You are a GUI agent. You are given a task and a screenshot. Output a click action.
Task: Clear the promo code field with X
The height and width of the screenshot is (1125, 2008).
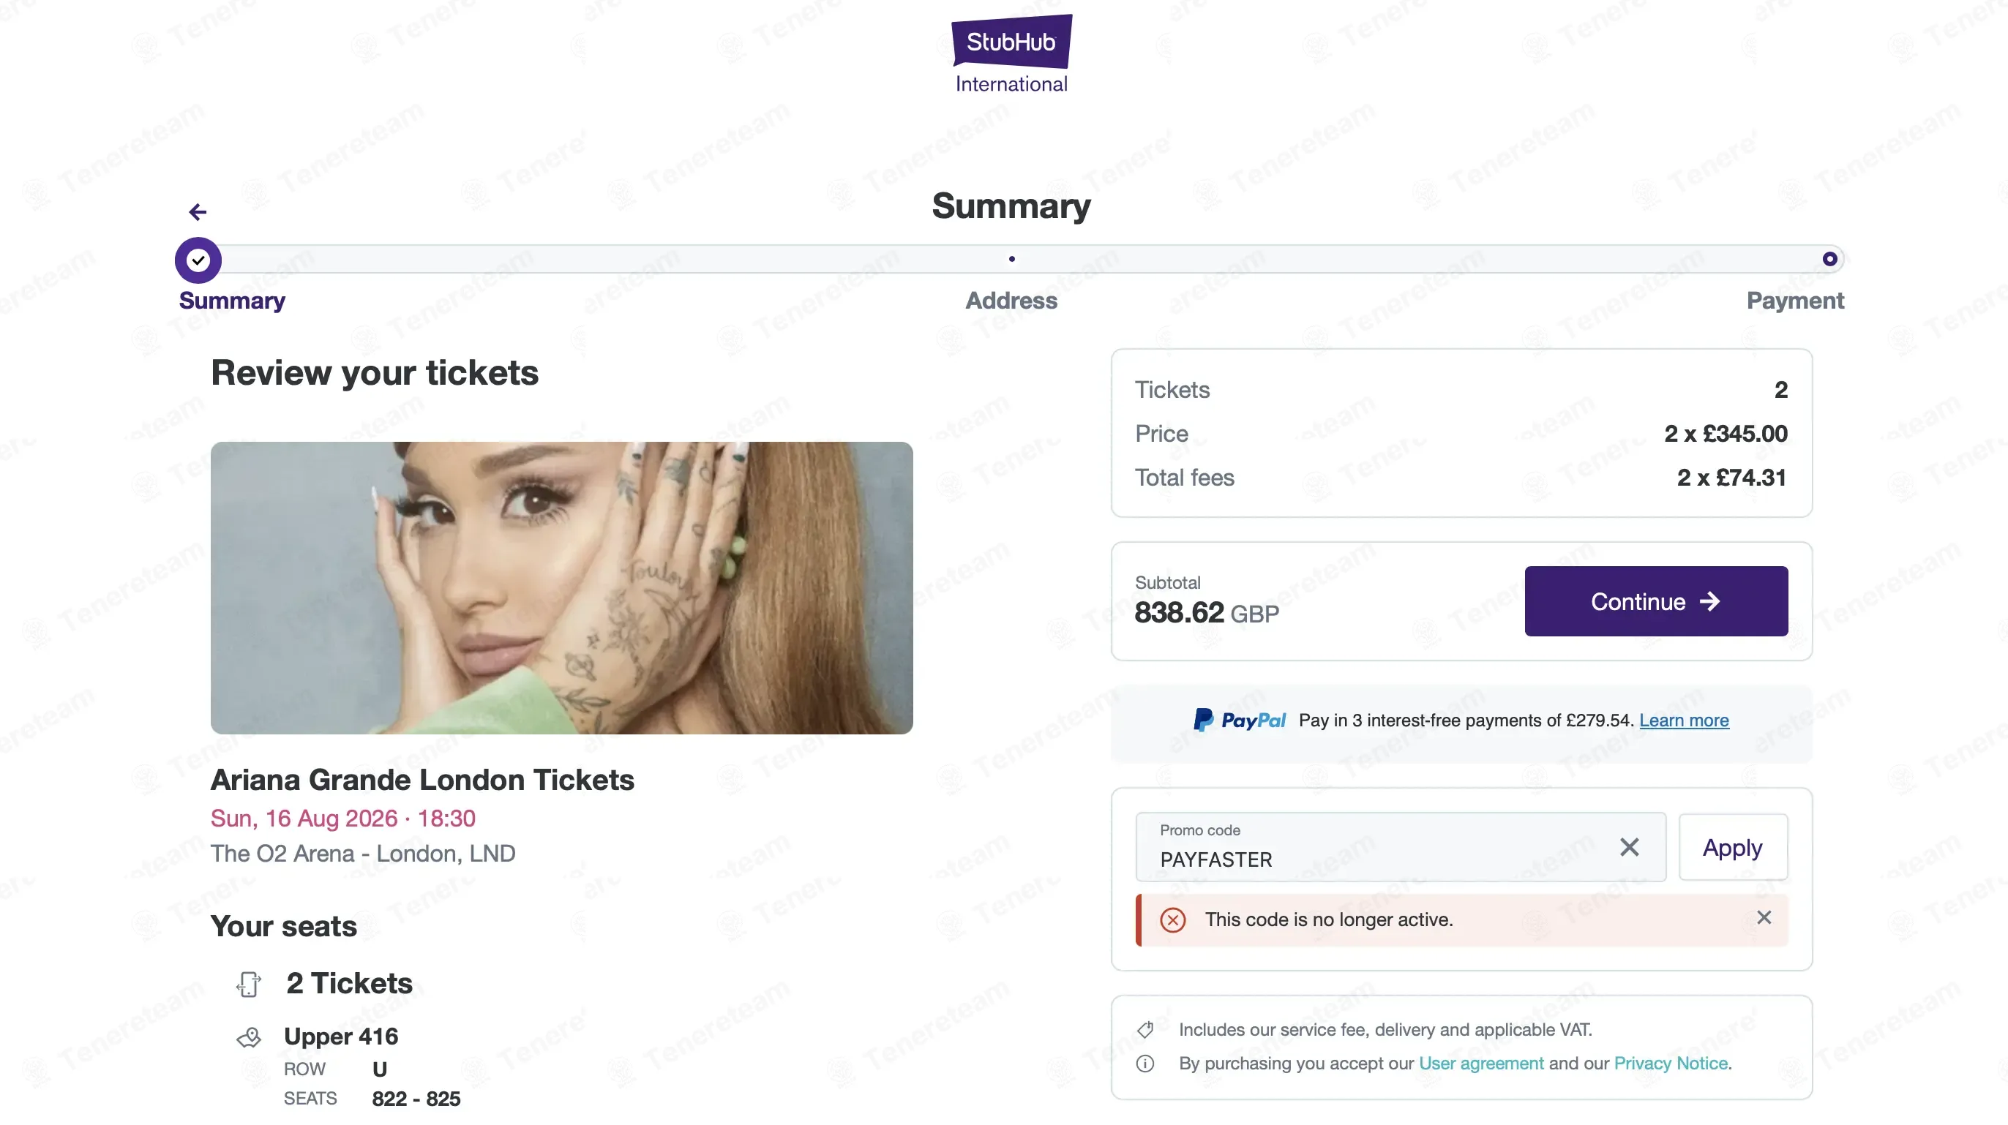point(1628,847)
